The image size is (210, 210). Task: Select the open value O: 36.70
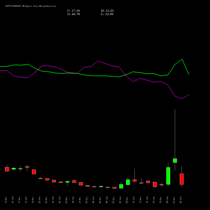click(73, 14)
